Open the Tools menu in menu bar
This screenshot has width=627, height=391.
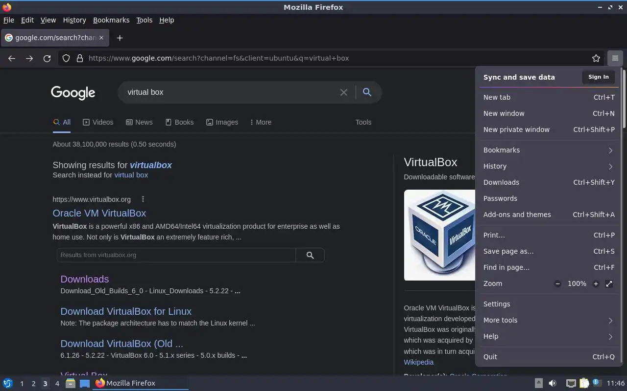(145, 20)
